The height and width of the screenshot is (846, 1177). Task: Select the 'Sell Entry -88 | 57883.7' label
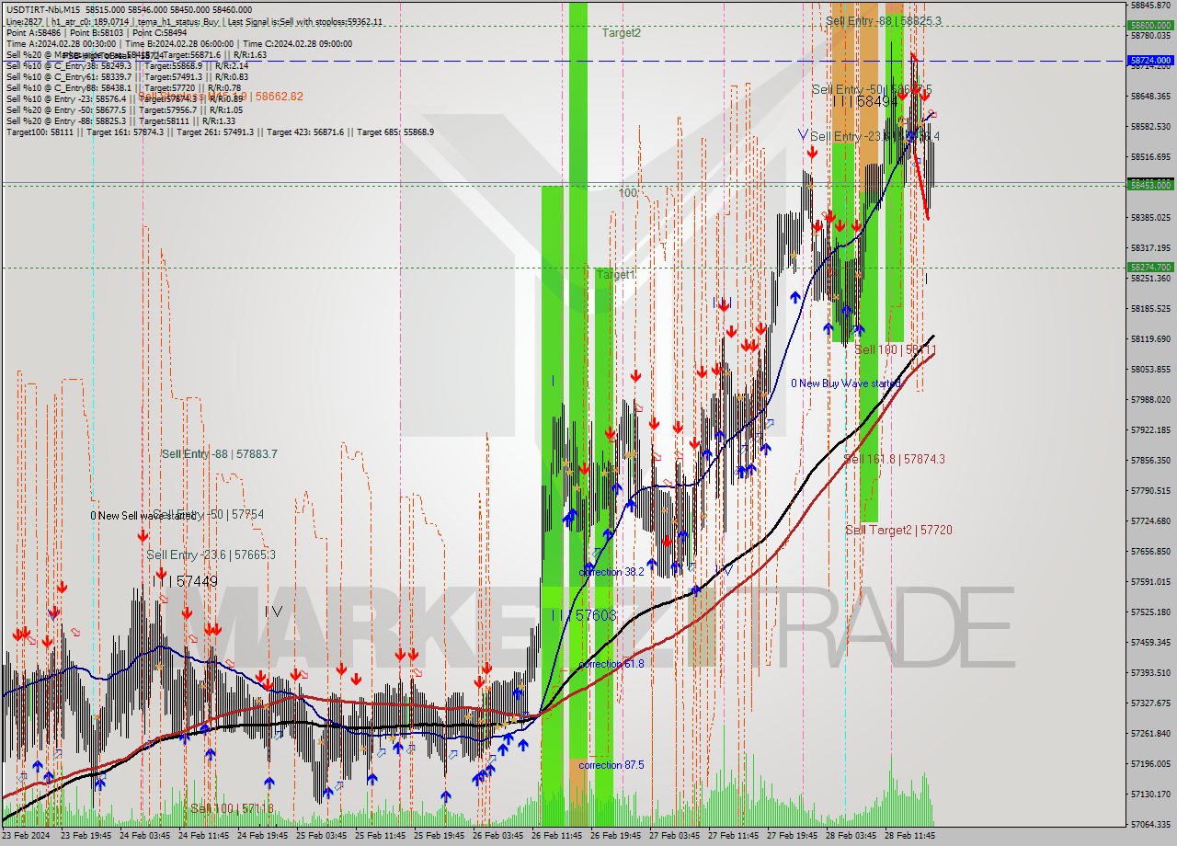pos(219,454)
